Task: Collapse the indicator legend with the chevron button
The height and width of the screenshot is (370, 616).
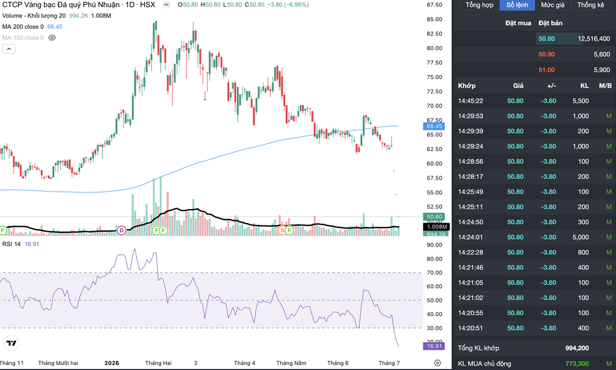Action: [x=9, y=49]
